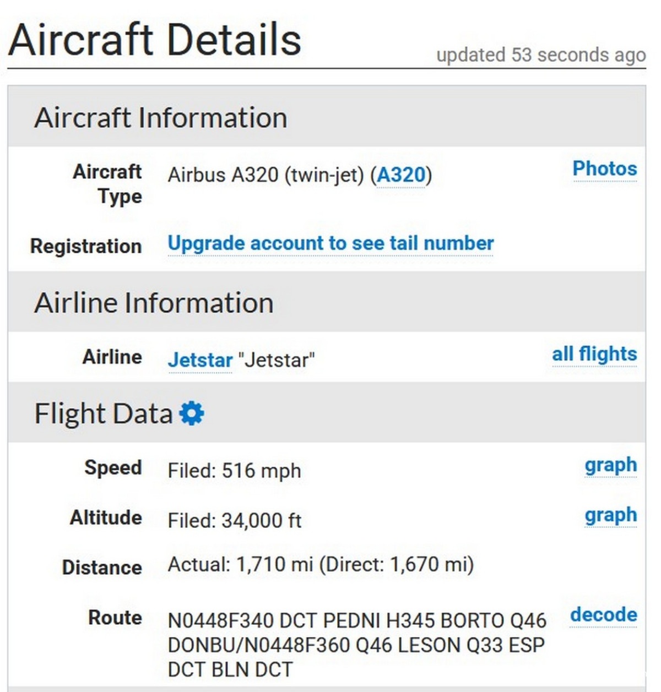Click the updated 53 seconds ago timestamp

click(540, 55)
